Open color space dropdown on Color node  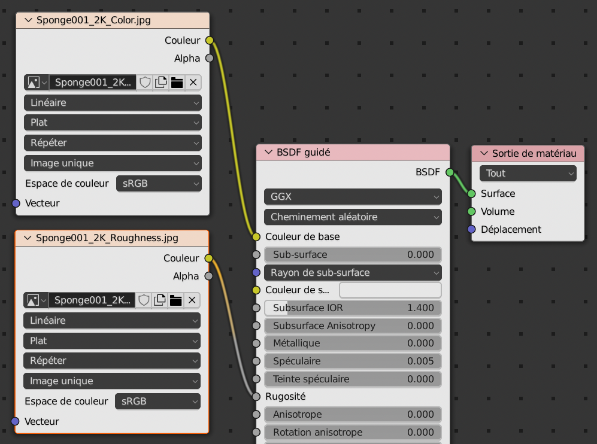[159, 184]
